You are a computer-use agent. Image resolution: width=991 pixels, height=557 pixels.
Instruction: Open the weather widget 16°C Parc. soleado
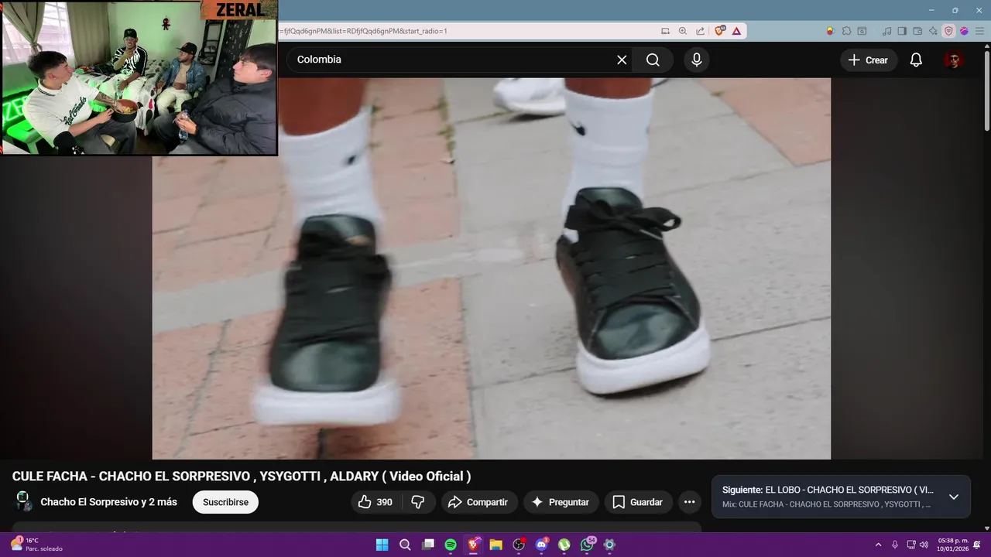[x=37, y=545]
